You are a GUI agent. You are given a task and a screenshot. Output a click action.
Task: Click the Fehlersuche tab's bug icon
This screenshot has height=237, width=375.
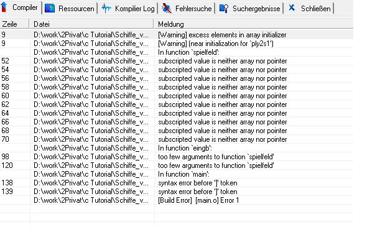[167, 8]
